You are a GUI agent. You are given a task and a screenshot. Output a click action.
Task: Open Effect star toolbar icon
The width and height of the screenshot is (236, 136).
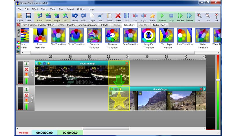[152, 17]
